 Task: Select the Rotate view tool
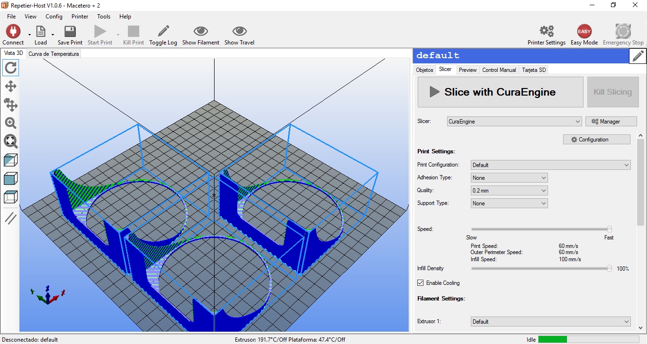[x=10, y=68]
